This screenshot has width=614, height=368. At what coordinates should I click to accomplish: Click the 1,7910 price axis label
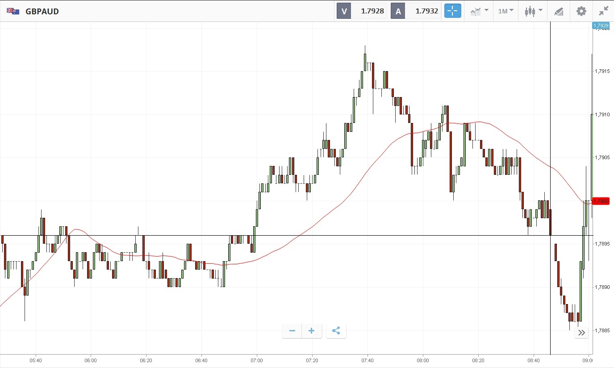point(601,114)
